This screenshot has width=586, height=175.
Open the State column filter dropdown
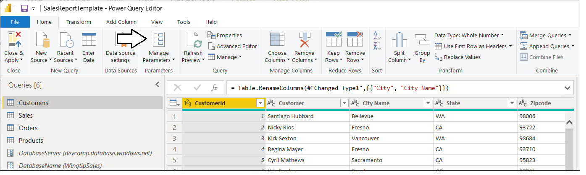pyautogui.click(x=512, y=103)
